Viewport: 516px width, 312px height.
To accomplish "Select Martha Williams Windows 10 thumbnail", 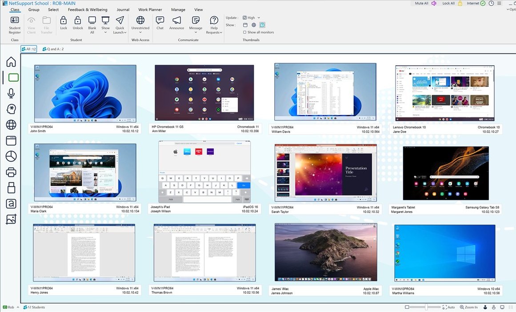I will click(445, 253).
